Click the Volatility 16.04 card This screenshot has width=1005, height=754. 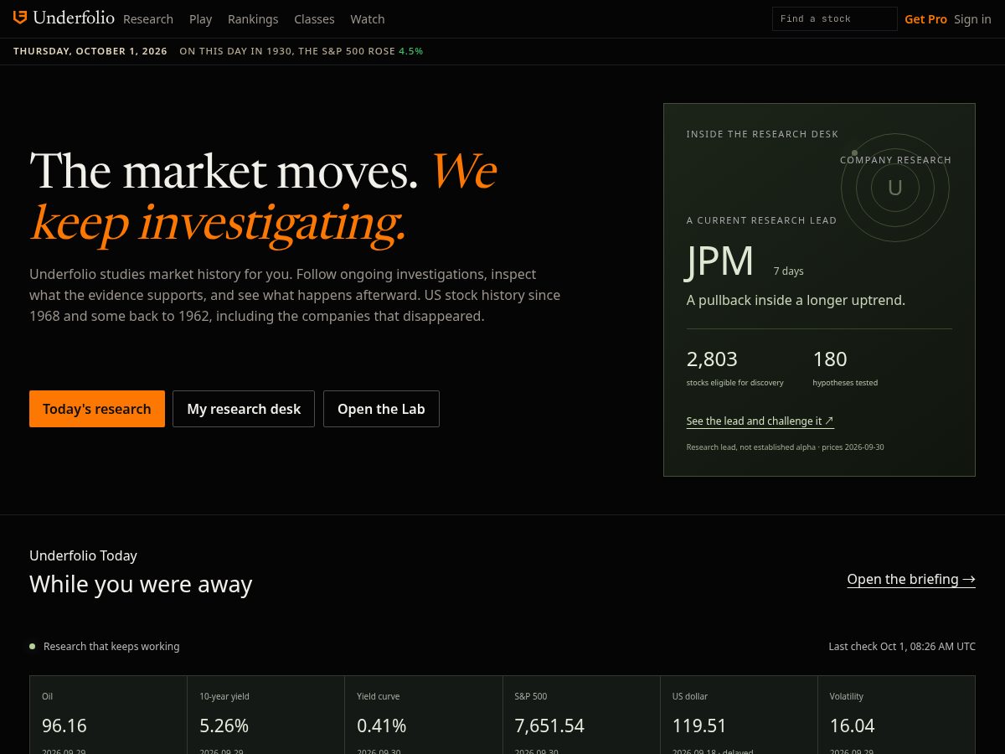pyautogui.click(x=896, y=715)
